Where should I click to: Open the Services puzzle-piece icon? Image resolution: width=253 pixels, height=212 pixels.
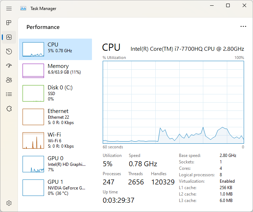click(x=9, y=109)
